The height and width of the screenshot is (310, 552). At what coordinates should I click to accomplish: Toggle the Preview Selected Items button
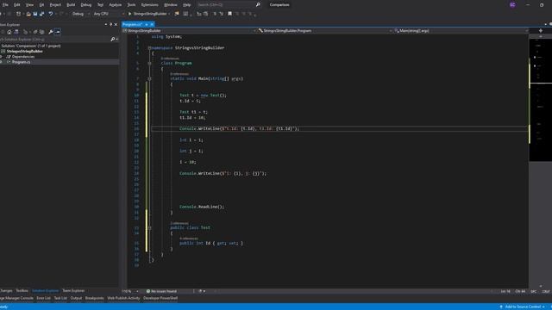(58, 32)
